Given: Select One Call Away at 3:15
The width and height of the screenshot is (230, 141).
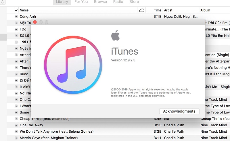Looking at the screenshot, I should (31, 125).
